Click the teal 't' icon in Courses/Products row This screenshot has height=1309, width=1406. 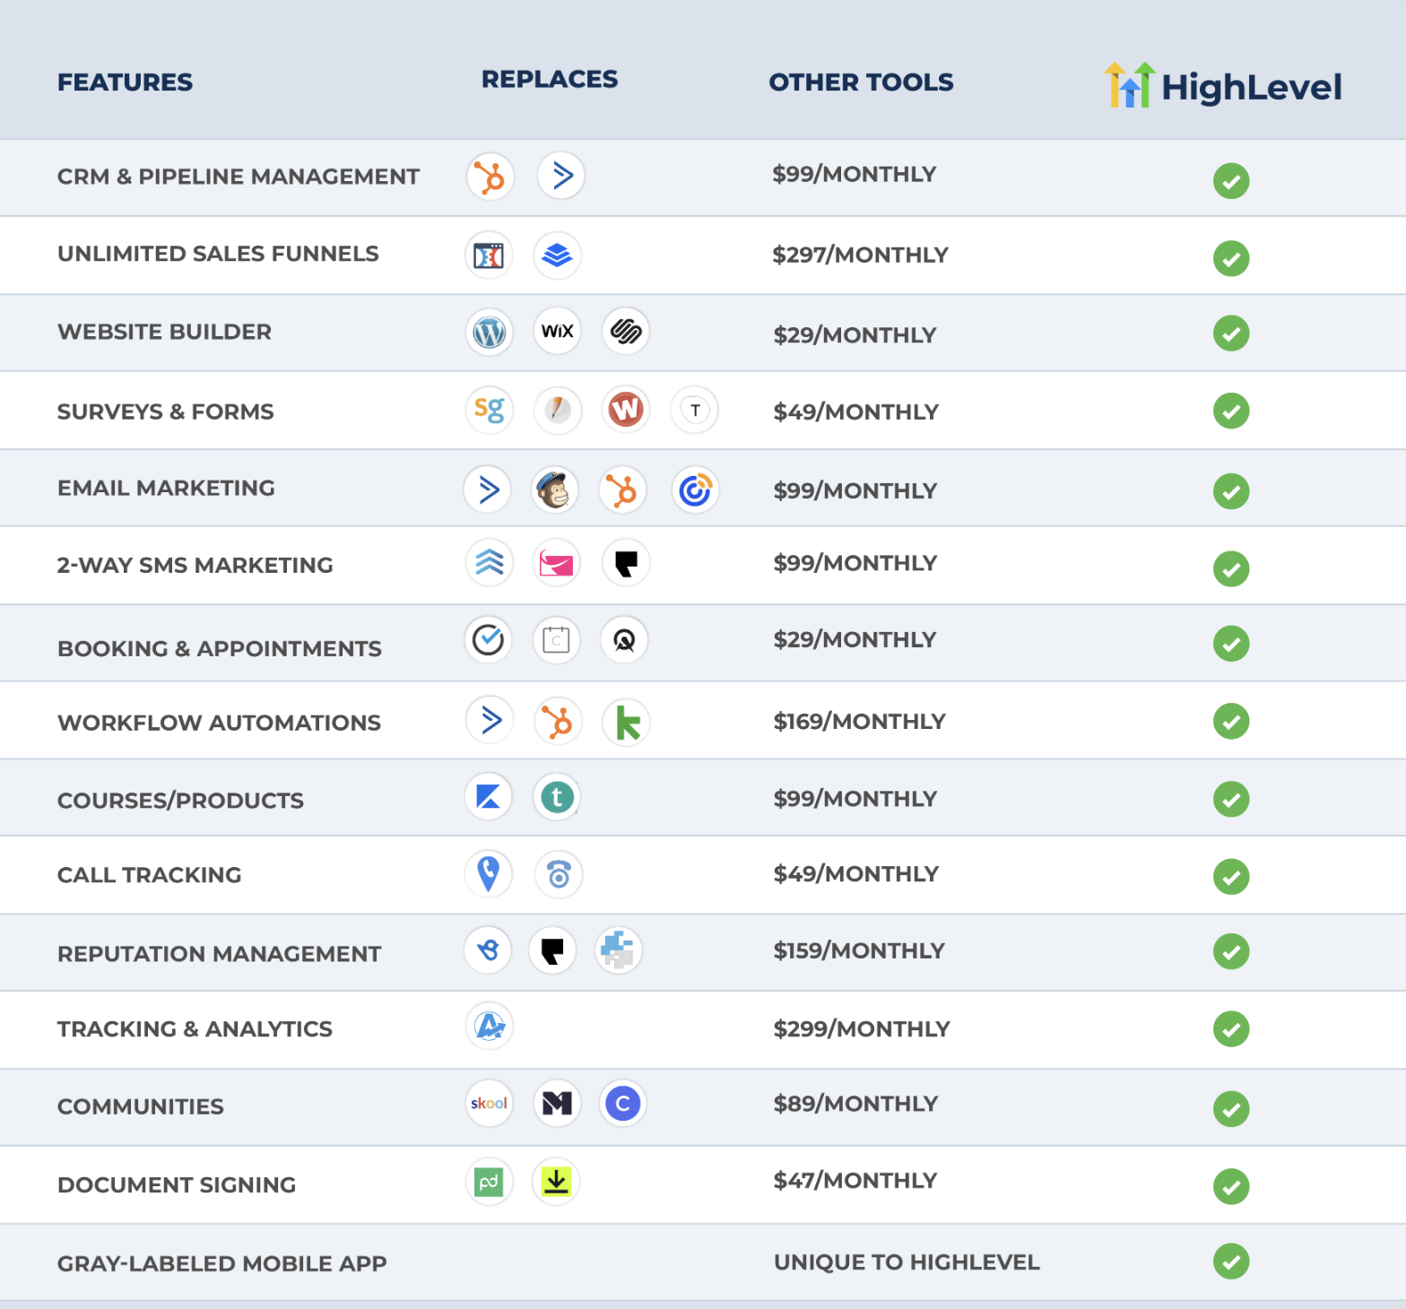point(558,797)
